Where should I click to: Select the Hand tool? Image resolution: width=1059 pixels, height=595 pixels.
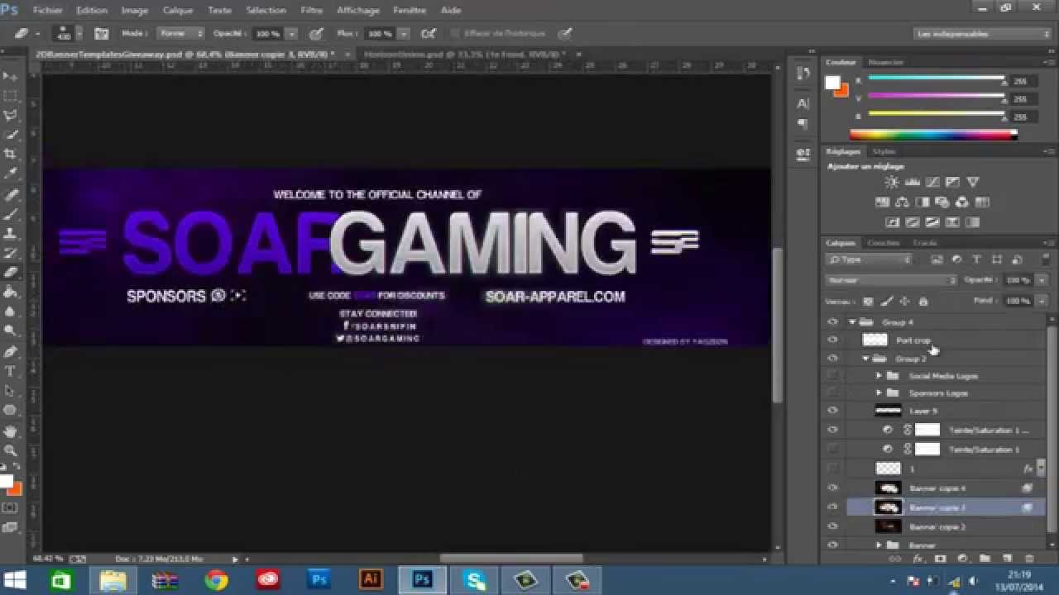point(11,431)
